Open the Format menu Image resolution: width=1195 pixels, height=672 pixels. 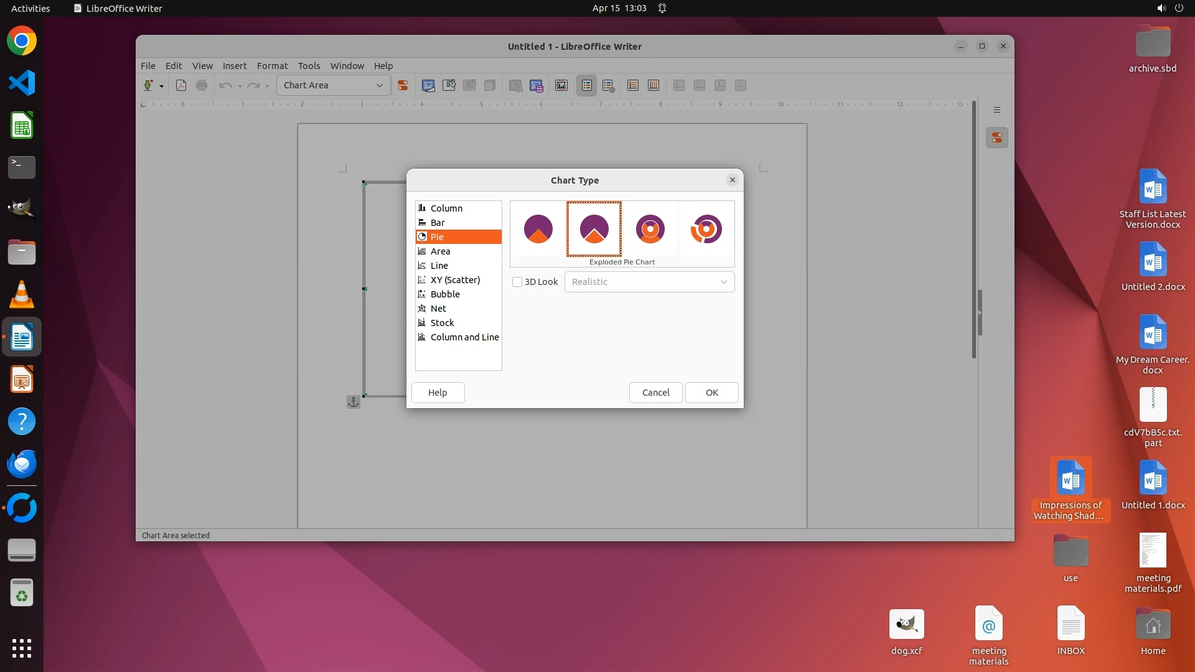pyautogui.click(x=272, y=66)
